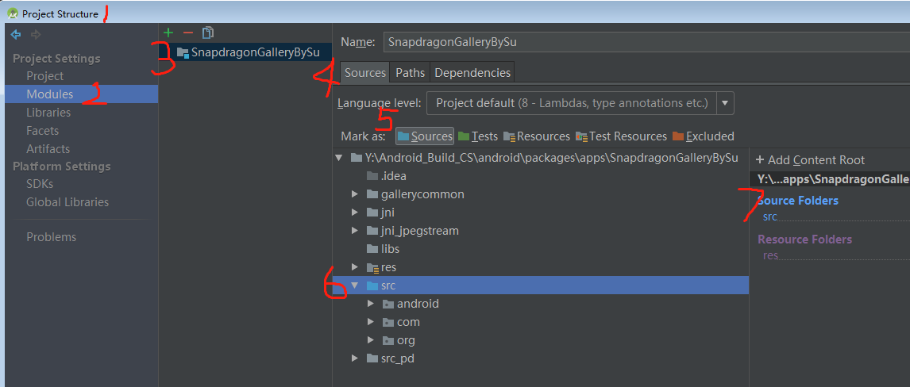Open Artifacts settings
910x387 pixels.
click(x=48, y=149)
